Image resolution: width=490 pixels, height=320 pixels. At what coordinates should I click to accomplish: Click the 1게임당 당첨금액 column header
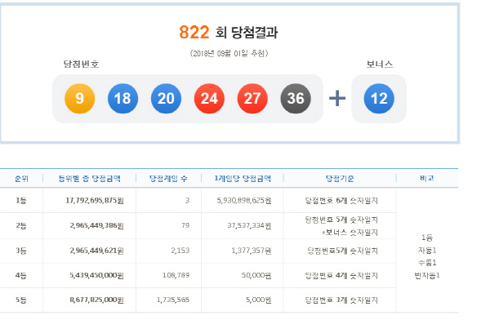pos(243,179)
